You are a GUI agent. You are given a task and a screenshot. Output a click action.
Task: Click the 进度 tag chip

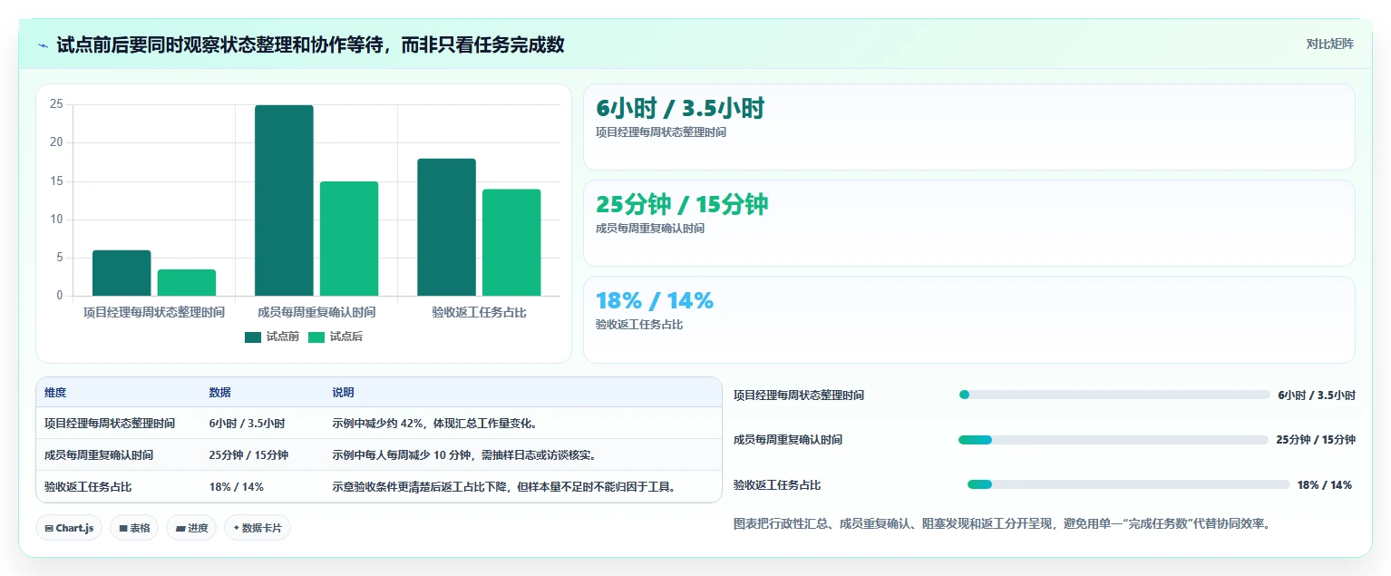click(x=191, y=528)
